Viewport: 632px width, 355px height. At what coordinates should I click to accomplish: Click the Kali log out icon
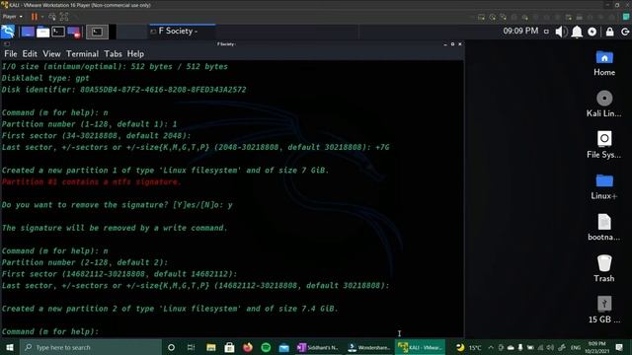pos(625,32)
